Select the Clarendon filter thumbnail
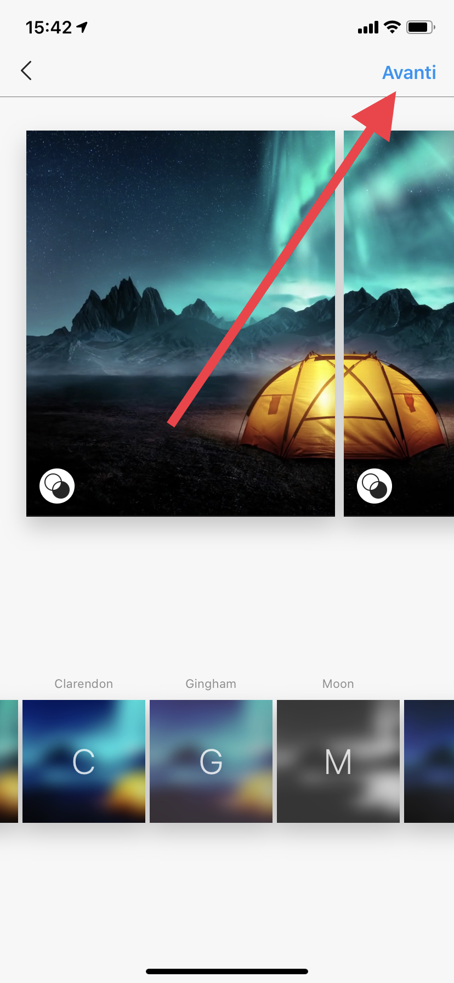 (x=84, y=761)
